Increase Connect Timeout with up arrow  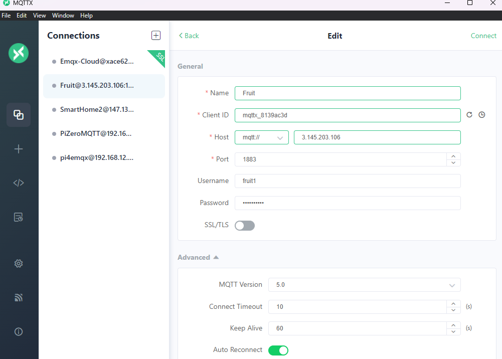coord(453,303)
